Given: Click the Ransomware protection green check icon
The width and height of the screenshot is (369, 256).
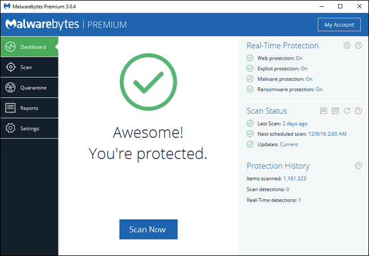Looking at the screenshot, I should point(250,89).
